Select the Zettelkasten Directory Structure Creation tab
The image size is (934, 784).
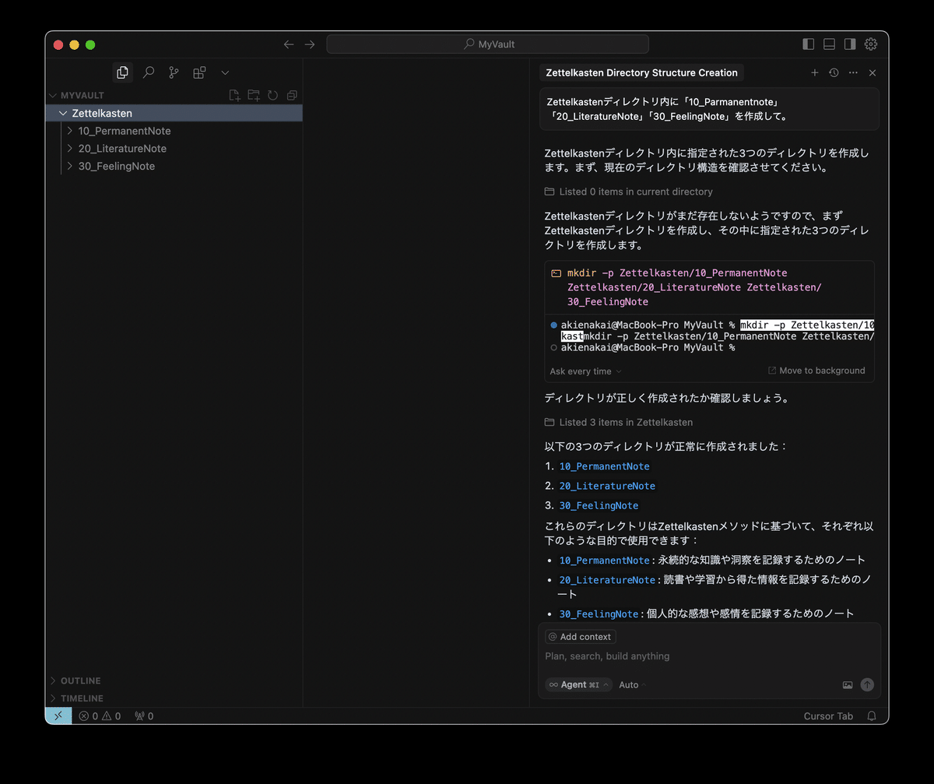[641, 72]
